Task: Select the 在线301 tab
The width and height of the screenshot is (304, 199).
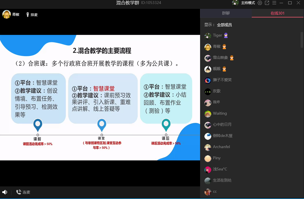Action: tap(278, 13)
